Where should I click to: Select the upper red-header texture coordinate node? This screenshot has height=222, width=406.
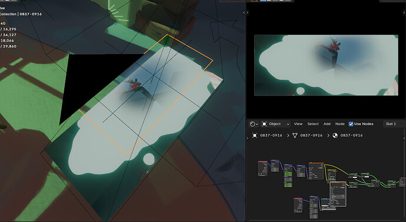[262, 169]
